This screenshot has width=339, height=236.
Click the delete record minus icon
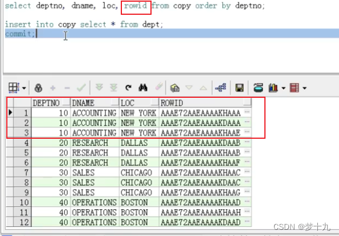coord(67,88)
